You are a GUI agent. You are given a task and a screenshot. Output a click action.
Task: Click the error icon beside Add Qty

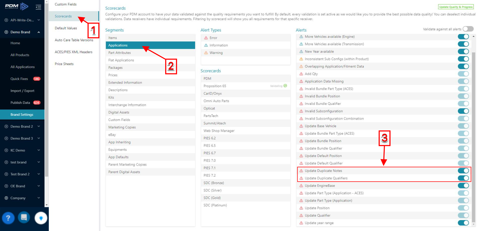tap(301, 74)
